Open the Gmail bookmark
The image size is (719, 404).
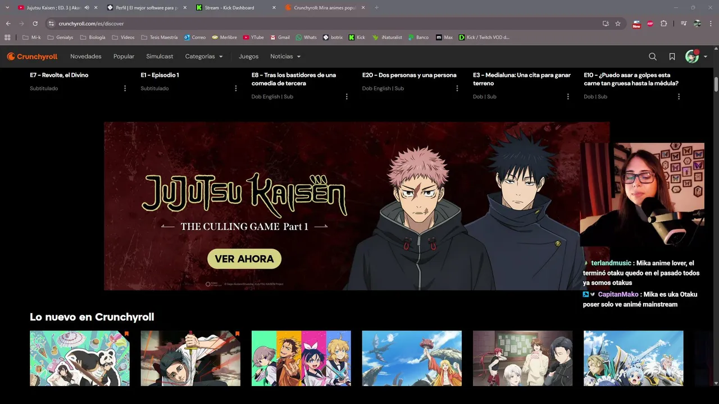280,37
